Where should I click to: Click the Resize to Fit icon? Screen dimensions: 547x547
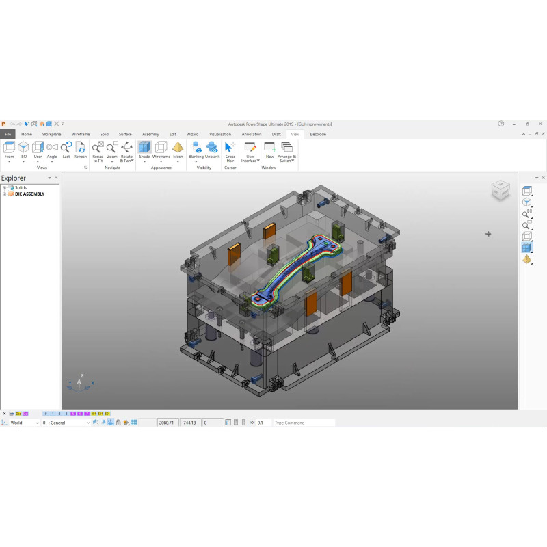[98, 148]
